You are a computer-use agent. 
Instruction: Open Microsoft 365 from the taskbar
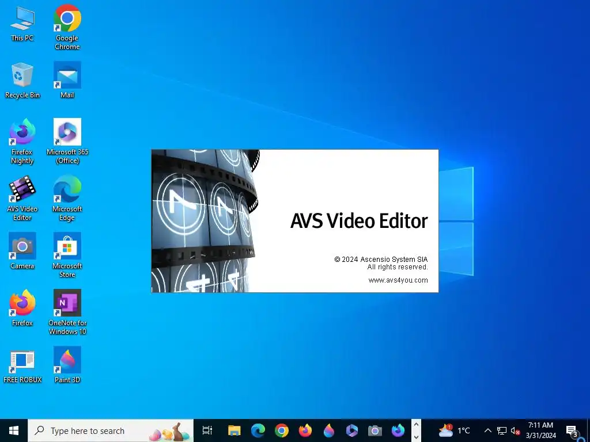point(352,430)
